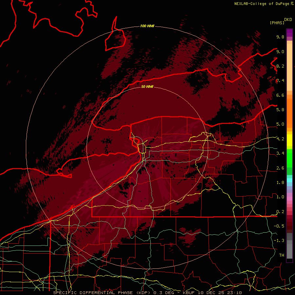Click the 5.0 scale value
This screenshot has width=295, height=295.
point(280,124)
